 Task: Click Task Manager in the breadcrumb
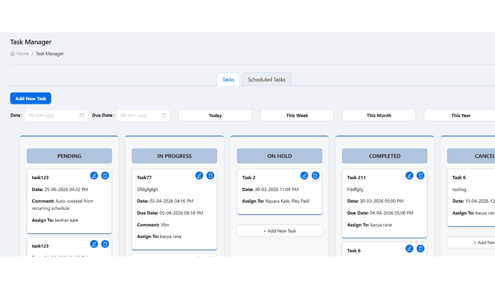[49, 54]
